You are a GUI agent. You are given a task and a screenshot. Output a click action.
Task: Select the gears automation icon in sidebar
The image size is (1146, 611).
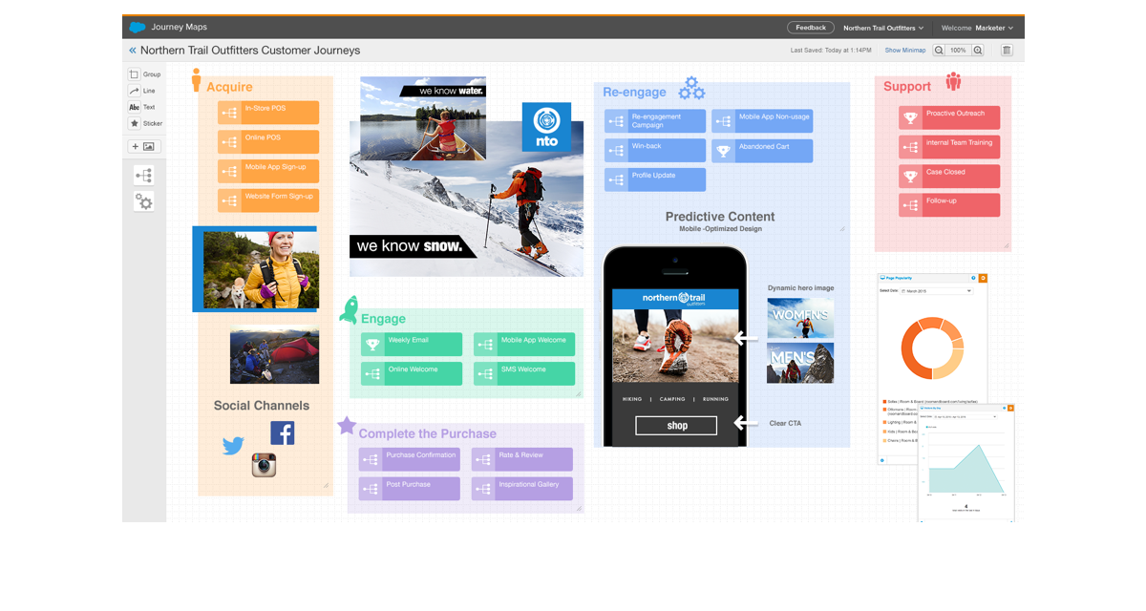coord(144,200)
